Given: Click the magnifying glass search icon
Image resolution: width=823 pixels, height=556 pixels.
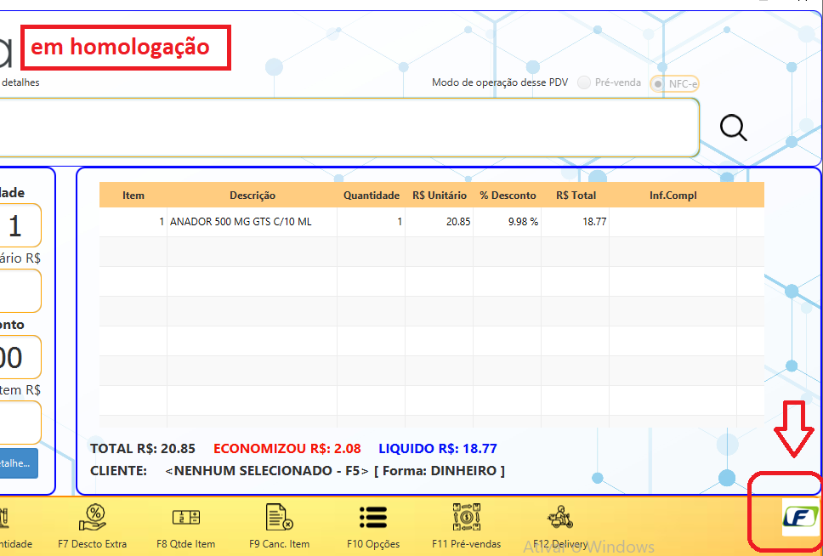Looking at the screenshot, I should click(733, 128).
